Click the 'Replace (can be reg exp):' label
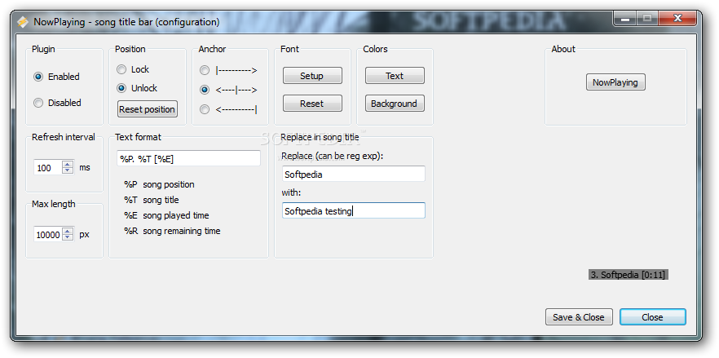This screenshot has height=358, width=719. tap(333, 156)
